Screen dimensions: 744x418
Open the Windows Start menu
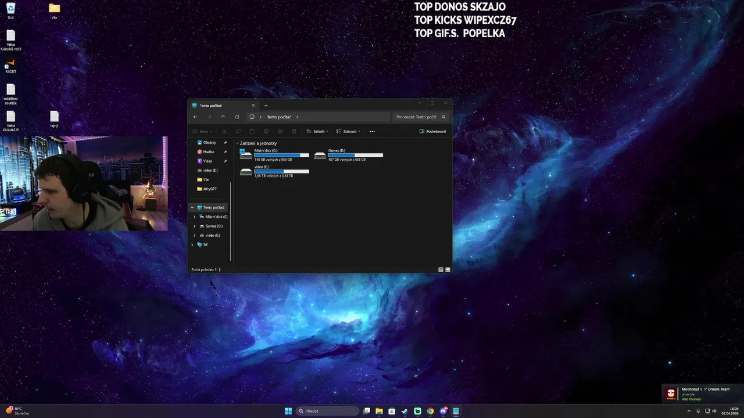pos(288,411)
